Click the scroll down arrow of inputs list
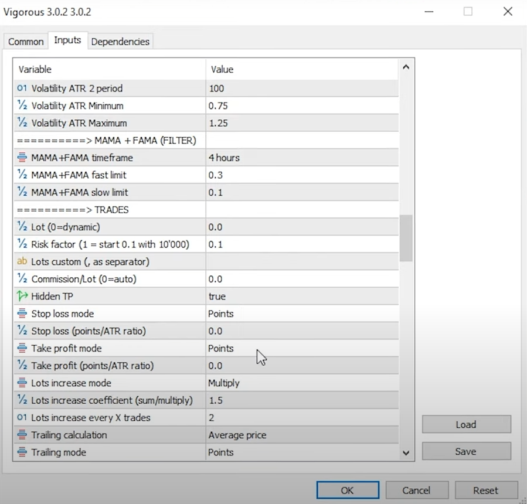This screenshot has width=527, height=504. pyautogui.click(x=406, y=452)
